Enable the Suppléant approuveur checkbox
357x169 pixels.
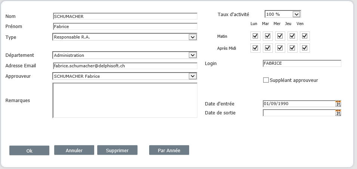point(266,80)
